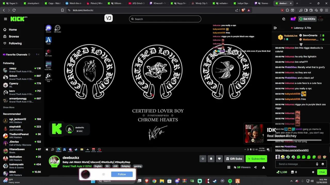Click Show More under Following

[9, 107]
